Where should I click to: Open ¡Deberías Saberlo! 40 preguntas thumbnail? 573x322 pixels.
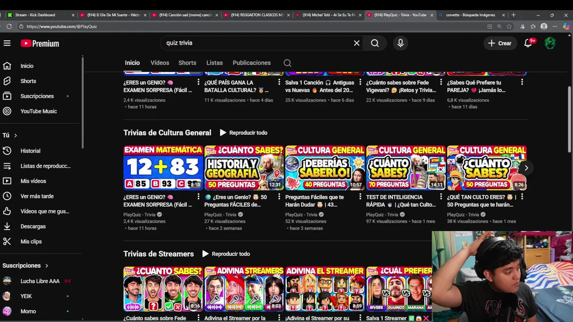[x=325, y=168]
